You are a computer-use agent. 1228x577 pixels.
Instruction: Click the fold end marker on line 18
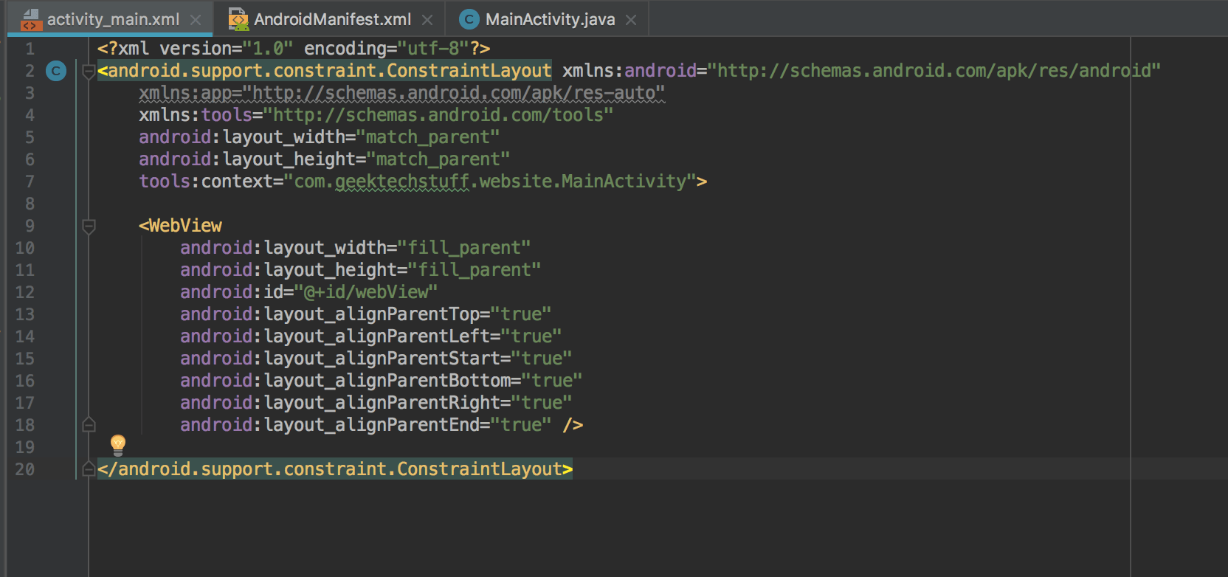89,425
